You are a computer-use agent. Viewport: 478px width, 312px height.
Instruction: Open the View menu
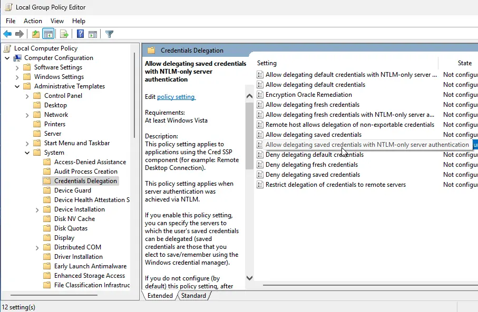point(57,21)
